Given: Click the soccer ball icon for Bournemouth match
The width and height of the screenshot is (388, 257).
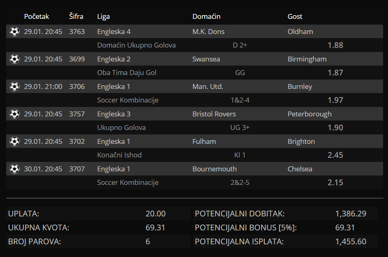Looking at the screenshot, I should (14, 168).
